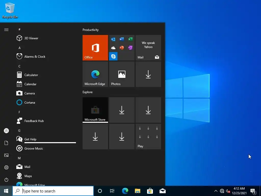This screenshot has width=261, height=196.
Task: Open the Microsoft Edge tile
Action: (x=95, y=74)
